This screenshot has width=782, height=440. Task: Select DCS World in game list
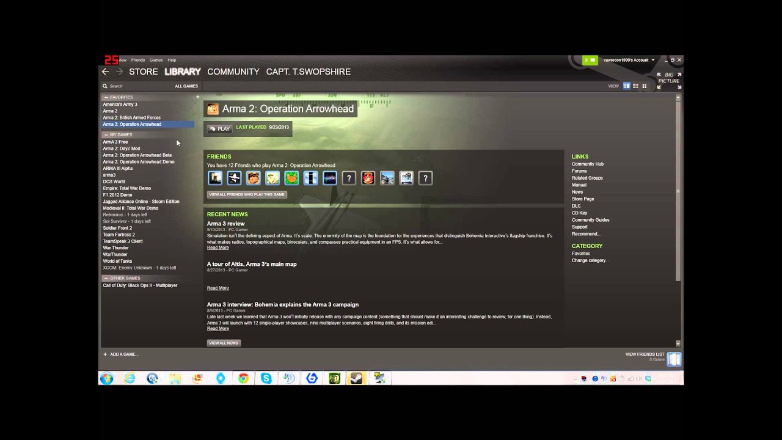click(114, 182)
